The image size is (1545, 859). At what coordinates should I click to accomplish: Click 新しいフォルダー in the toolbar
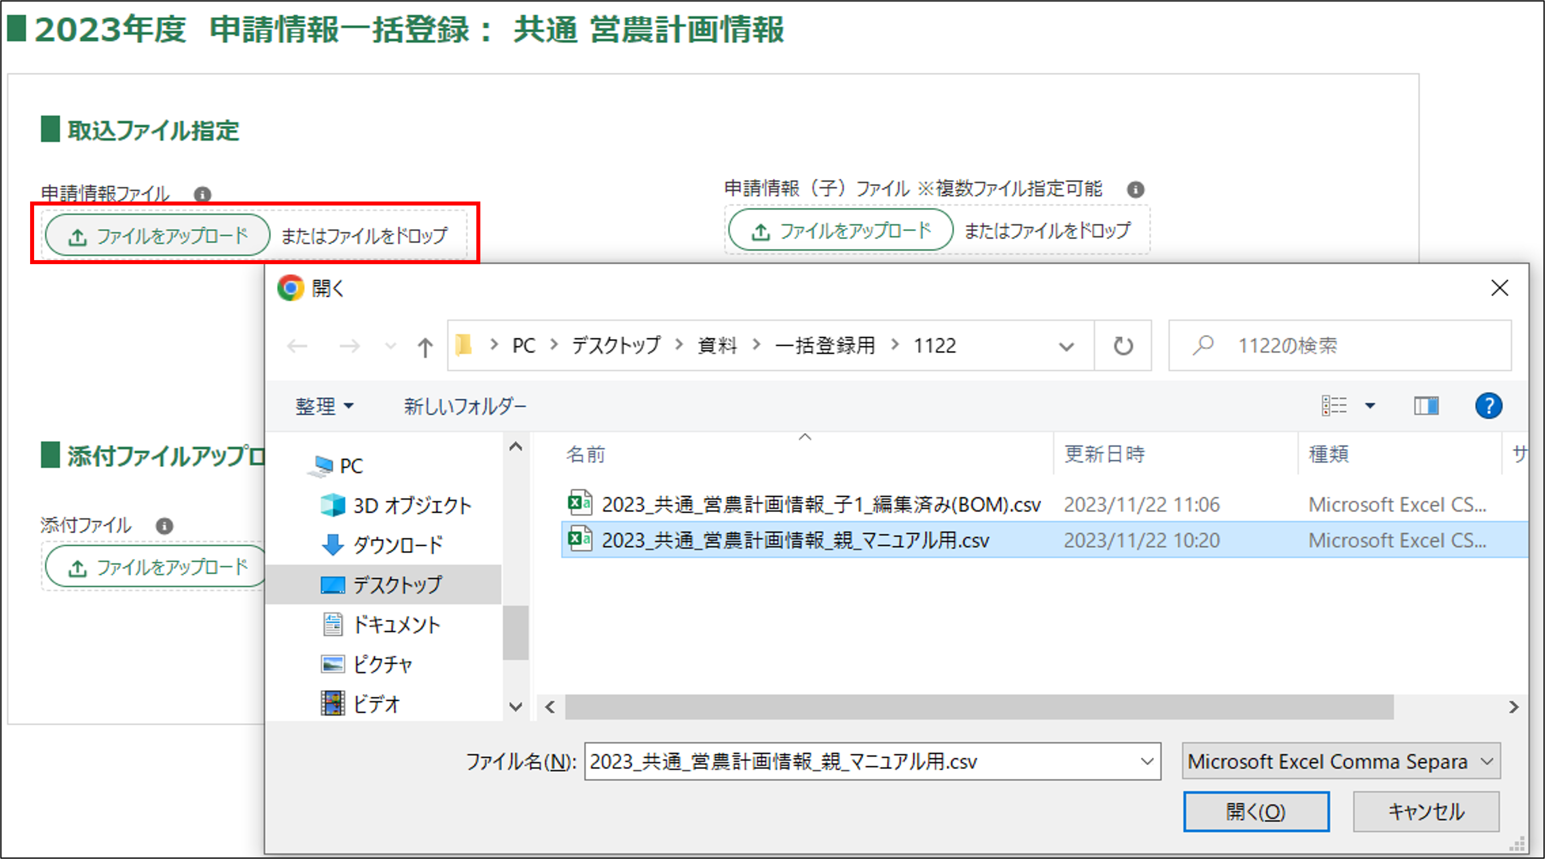[465, 406]
